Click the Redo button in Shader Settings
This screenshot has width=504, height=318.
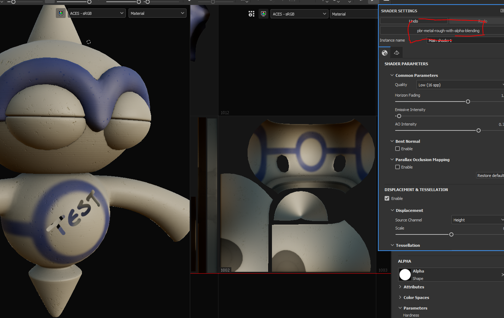476,21
